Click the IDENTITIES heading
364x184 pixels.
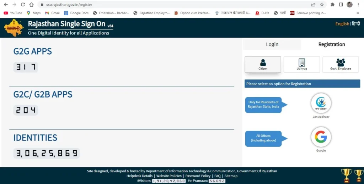tap(35, 138)
